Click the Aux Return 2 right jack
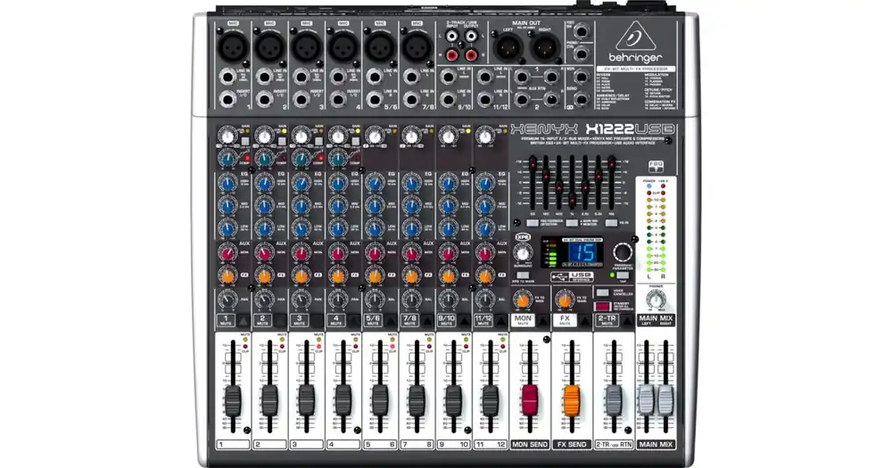 tap(550, 100)
